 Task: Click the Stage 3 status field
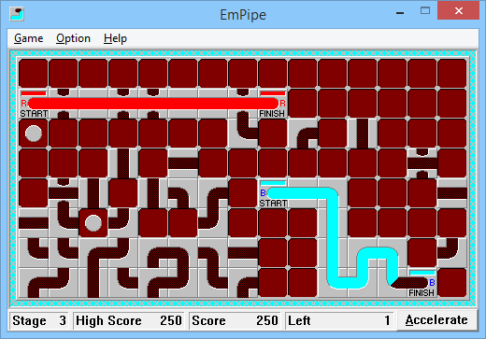39,320
